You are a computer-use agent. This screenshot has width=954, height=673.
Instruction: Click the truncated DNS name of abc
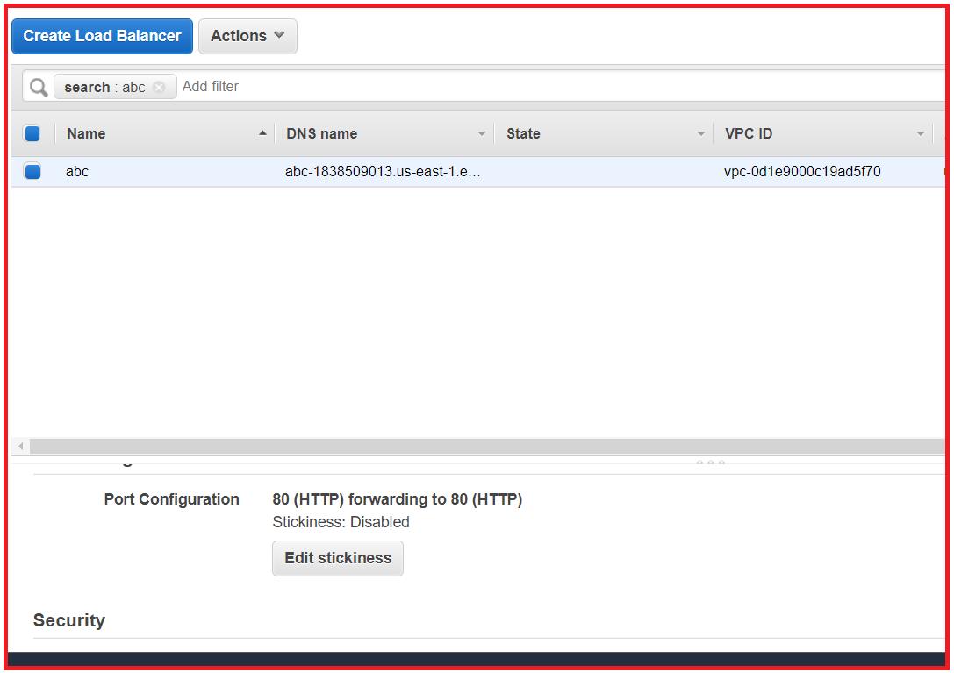pos(383,171)
